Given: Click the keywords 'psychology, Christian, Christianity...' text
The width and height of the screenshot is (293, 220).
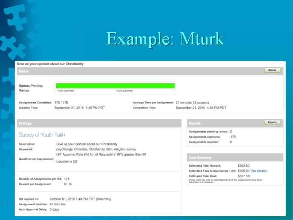Looking at the screenshot, I should 96,149.
